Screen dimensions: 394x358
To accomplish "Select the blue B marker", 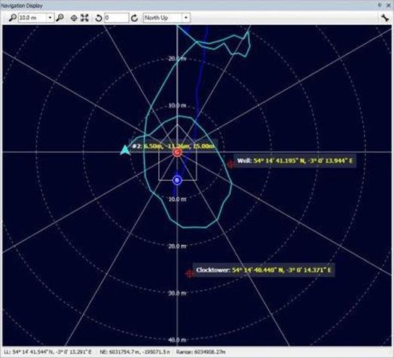I will [177, 180].
